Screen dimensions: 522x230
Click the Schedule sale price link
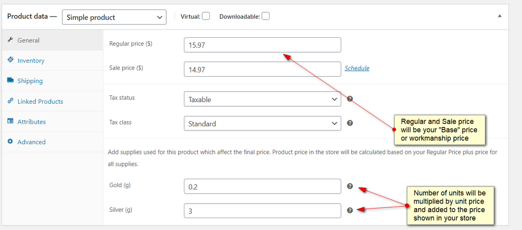[357, 68]
